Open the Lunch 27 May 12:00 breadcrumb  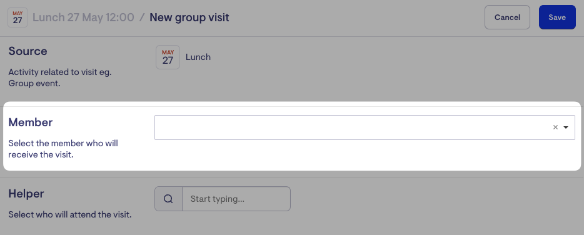(83, 17)
